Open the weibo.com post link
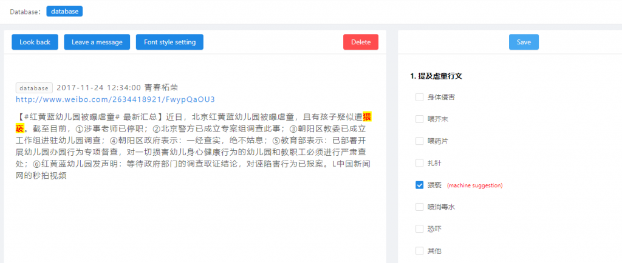This screenshot has height=263, width=622. pos(115,99)
